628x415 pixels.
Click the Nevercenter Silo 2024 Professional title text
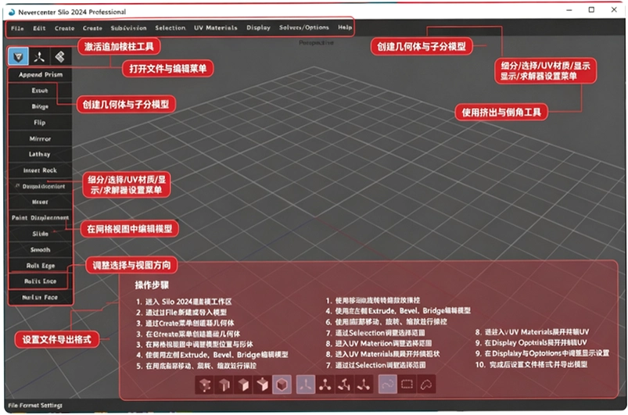tap(72, 12)
